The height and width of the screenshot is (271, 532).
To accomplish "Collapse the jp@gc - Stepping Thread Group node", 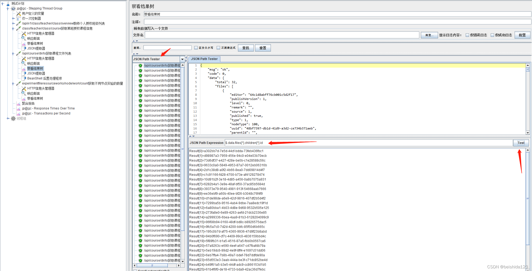I will point(7,8).
